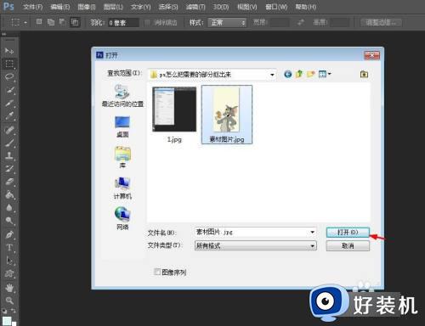Open the Edit (编辑) menu
Screen dimensions: 425x326
60,7
